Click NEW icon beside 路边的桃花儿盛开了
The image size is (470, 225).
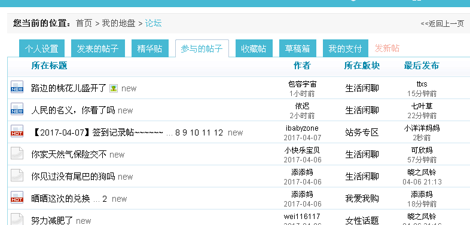click(17, 87)
